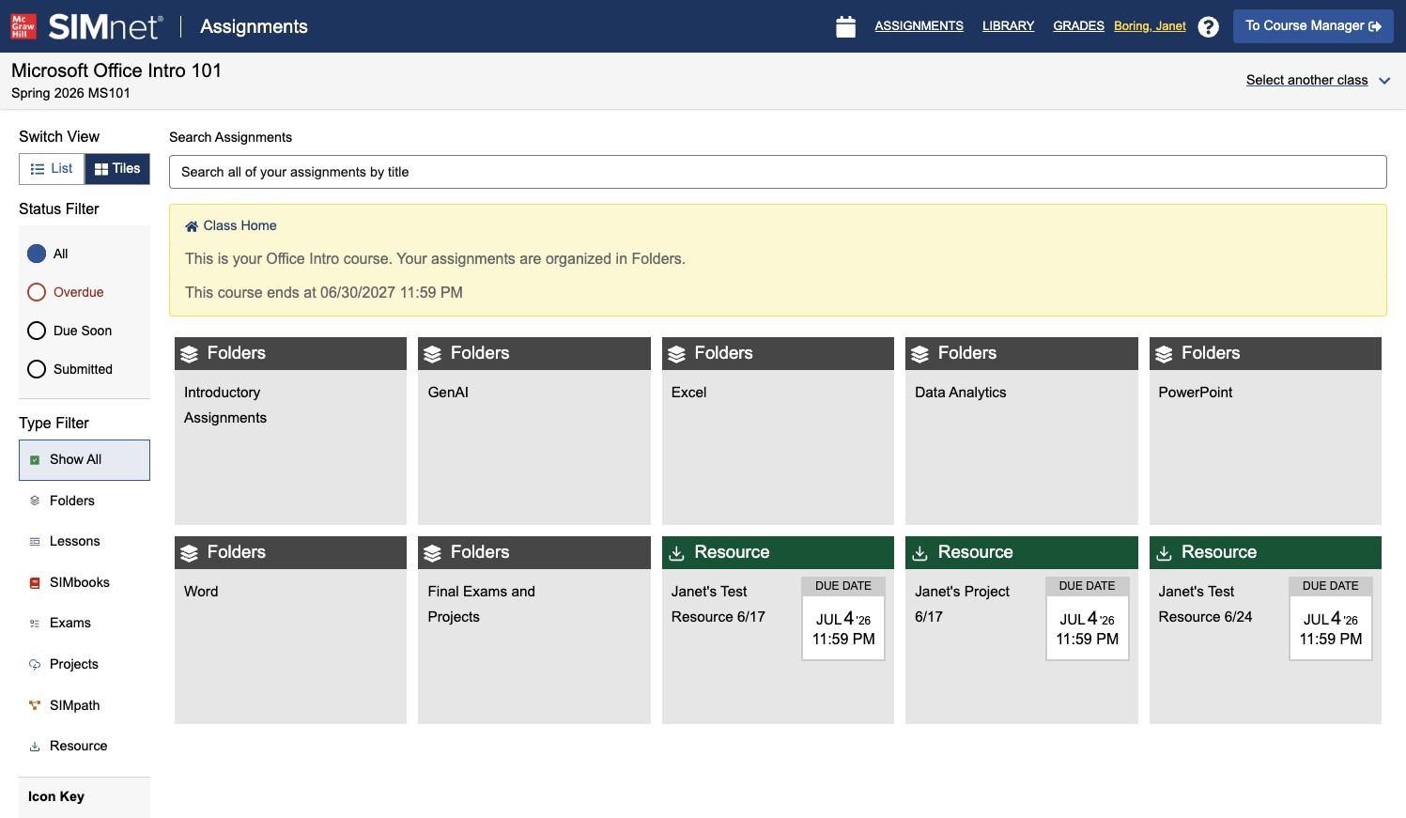Open the PowerPoint folder tile
Image resolution: width=1406 pixels, height=818 pixels.
pos(1265,431)
